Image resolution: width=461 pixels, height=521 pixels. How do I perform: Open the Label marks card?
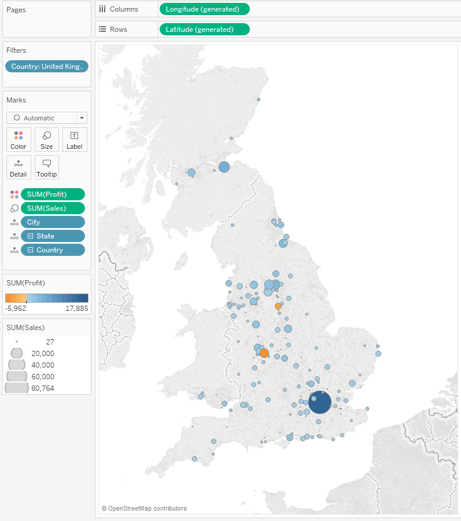[75, 140]
